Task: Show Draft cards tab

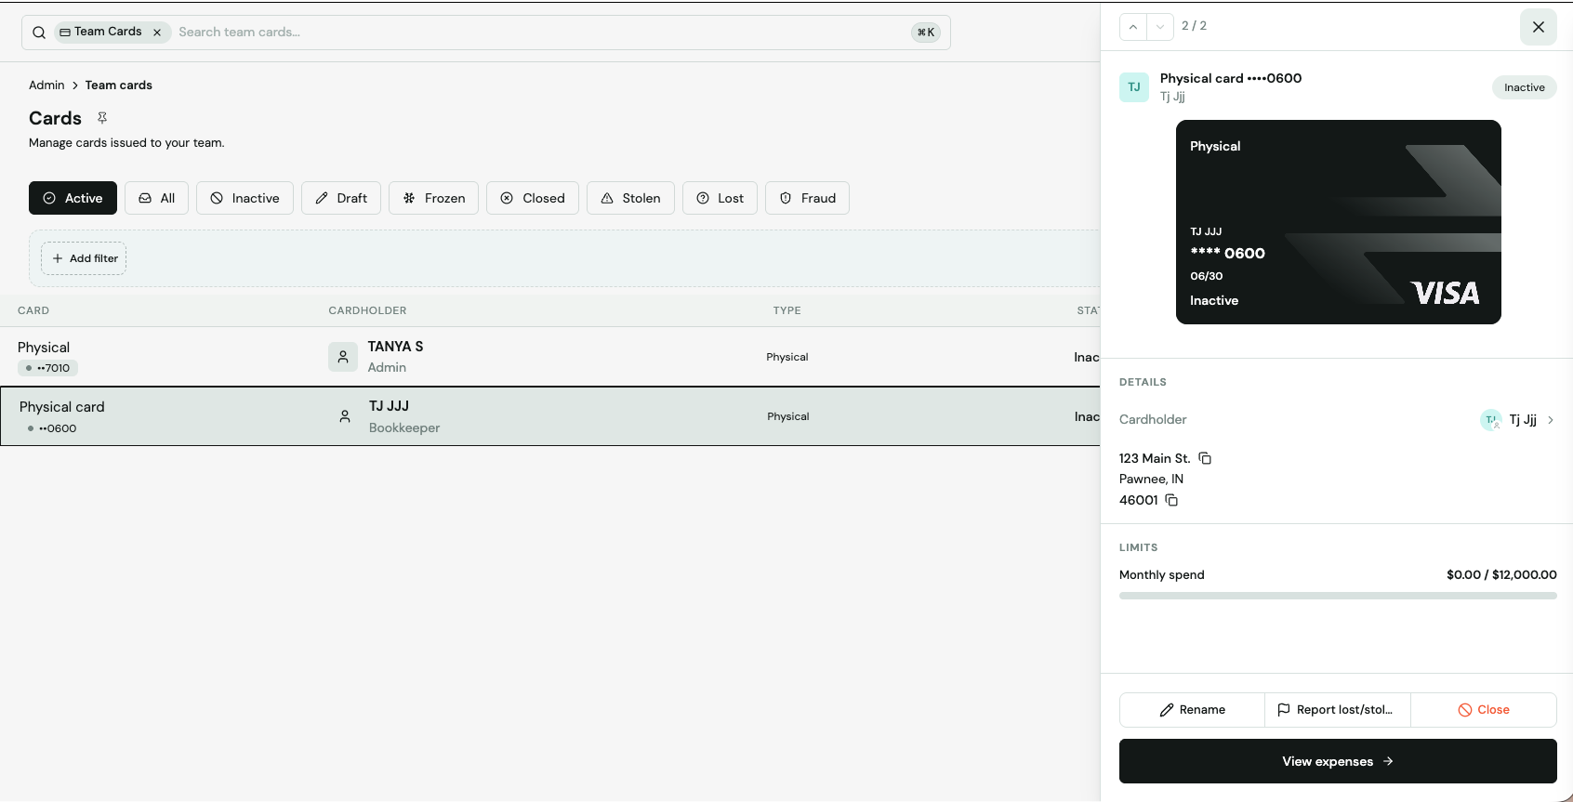Action: 341,198
